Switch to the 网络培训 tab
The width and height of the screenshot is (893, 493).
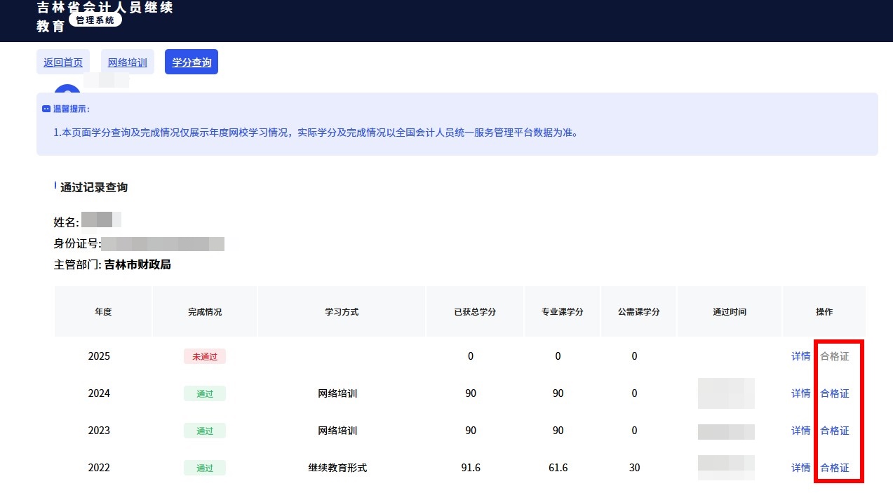(x=127, y=62)
